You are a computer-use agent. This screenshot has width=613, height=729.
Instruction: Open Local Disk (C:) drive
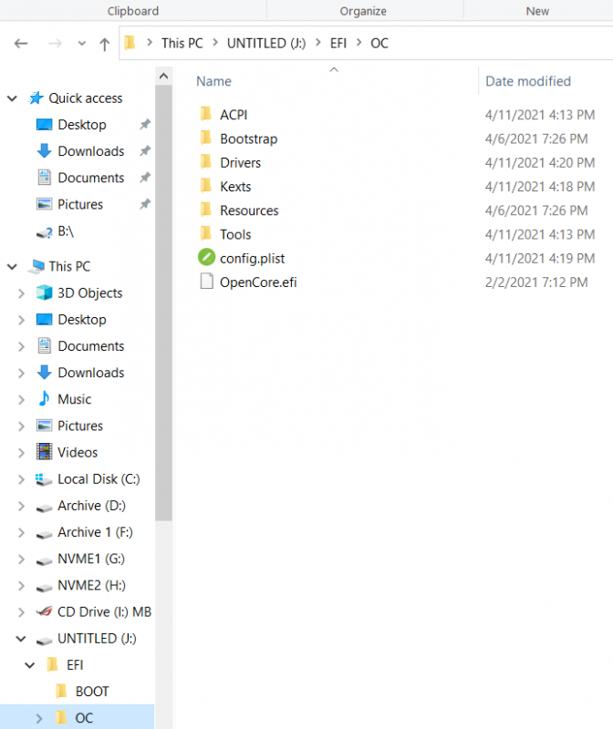99,479
